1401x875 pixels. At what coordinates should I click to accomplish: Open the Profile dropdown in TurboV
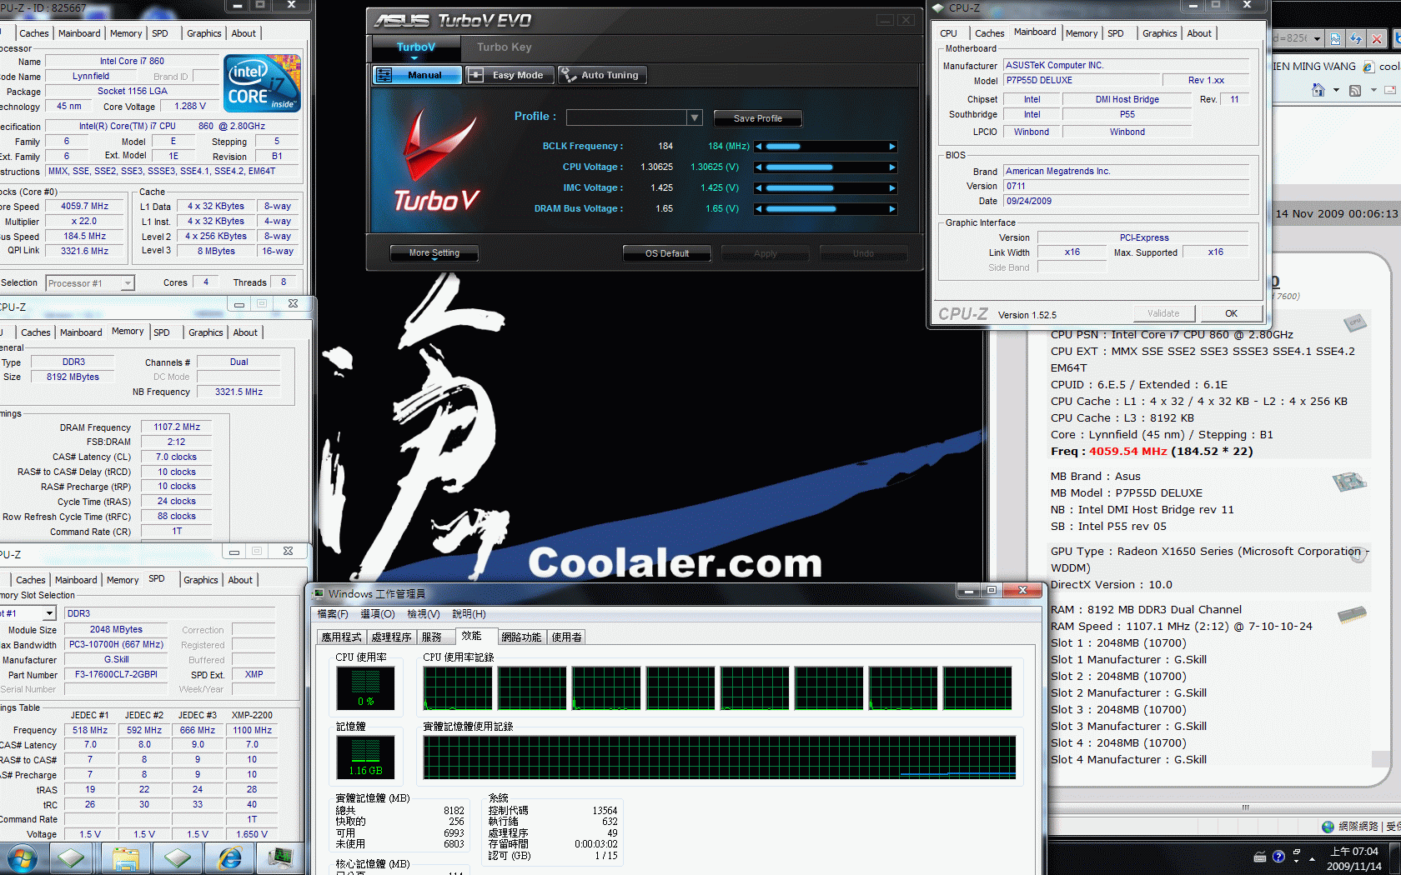[694, 117]
